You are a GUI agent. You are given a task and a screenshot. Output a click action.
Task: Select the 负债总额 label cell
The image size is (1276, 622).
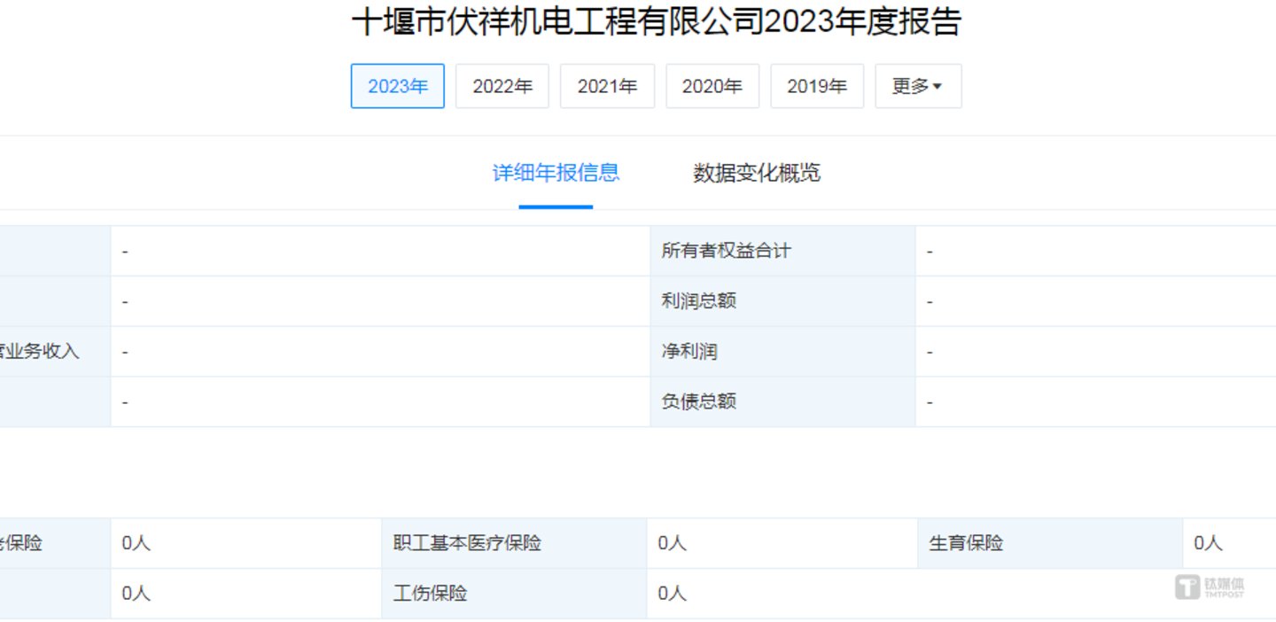(x=698, y=401)
